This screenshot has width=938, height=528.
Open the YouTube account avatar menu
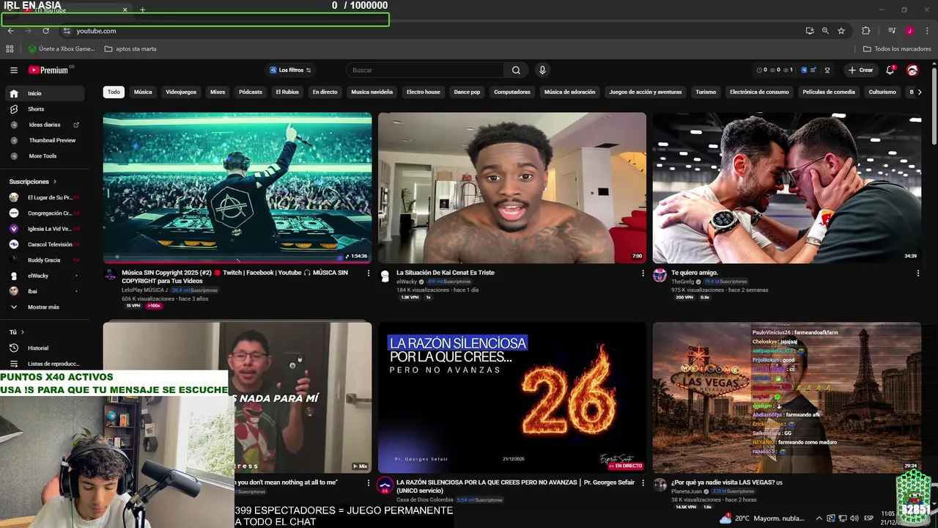click(x=912, y=70)
